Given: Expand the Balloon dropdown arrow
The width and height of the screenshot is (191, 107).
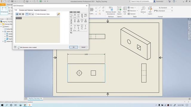Looking at the screenshot, I should coord(143,14).
